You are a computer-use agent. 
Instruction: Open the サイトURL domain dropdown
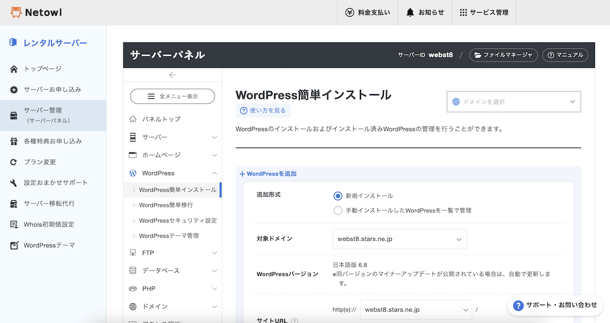416,309
